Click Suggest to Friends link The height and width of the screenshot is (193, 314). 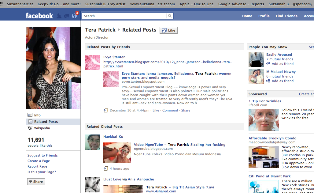(x=42, y=155)
